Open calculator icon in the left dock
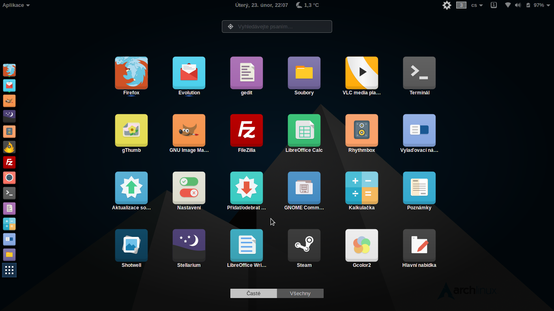This screenshot has width=554, height=311. [x=9, y=224]
